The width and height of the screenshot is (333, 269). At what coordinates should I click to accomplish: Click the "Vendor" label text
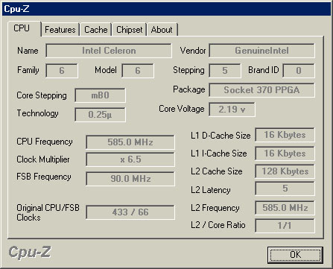point(193,51)
